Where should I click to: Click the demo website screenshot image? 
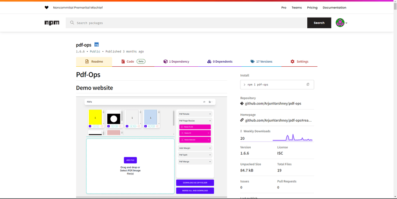pyautogui.click(x=151, y=147)
